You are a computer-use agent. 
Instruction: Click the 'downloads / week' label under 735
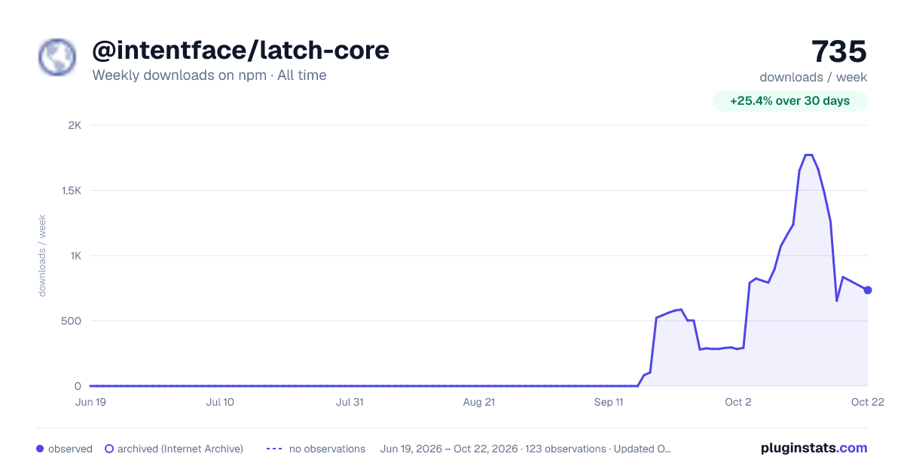814,77
